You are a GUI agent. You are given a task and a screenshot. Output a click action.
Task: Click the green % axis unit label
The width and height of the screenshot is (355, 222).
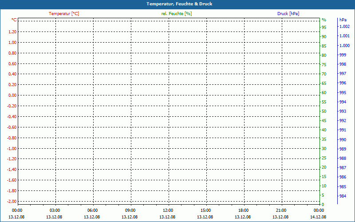(x=324, y=20)
